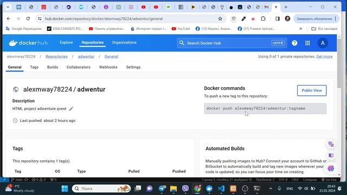The height and width of the screenshot is (195, 347).
Task: Switch to the Settings tab
Action: 133,67
